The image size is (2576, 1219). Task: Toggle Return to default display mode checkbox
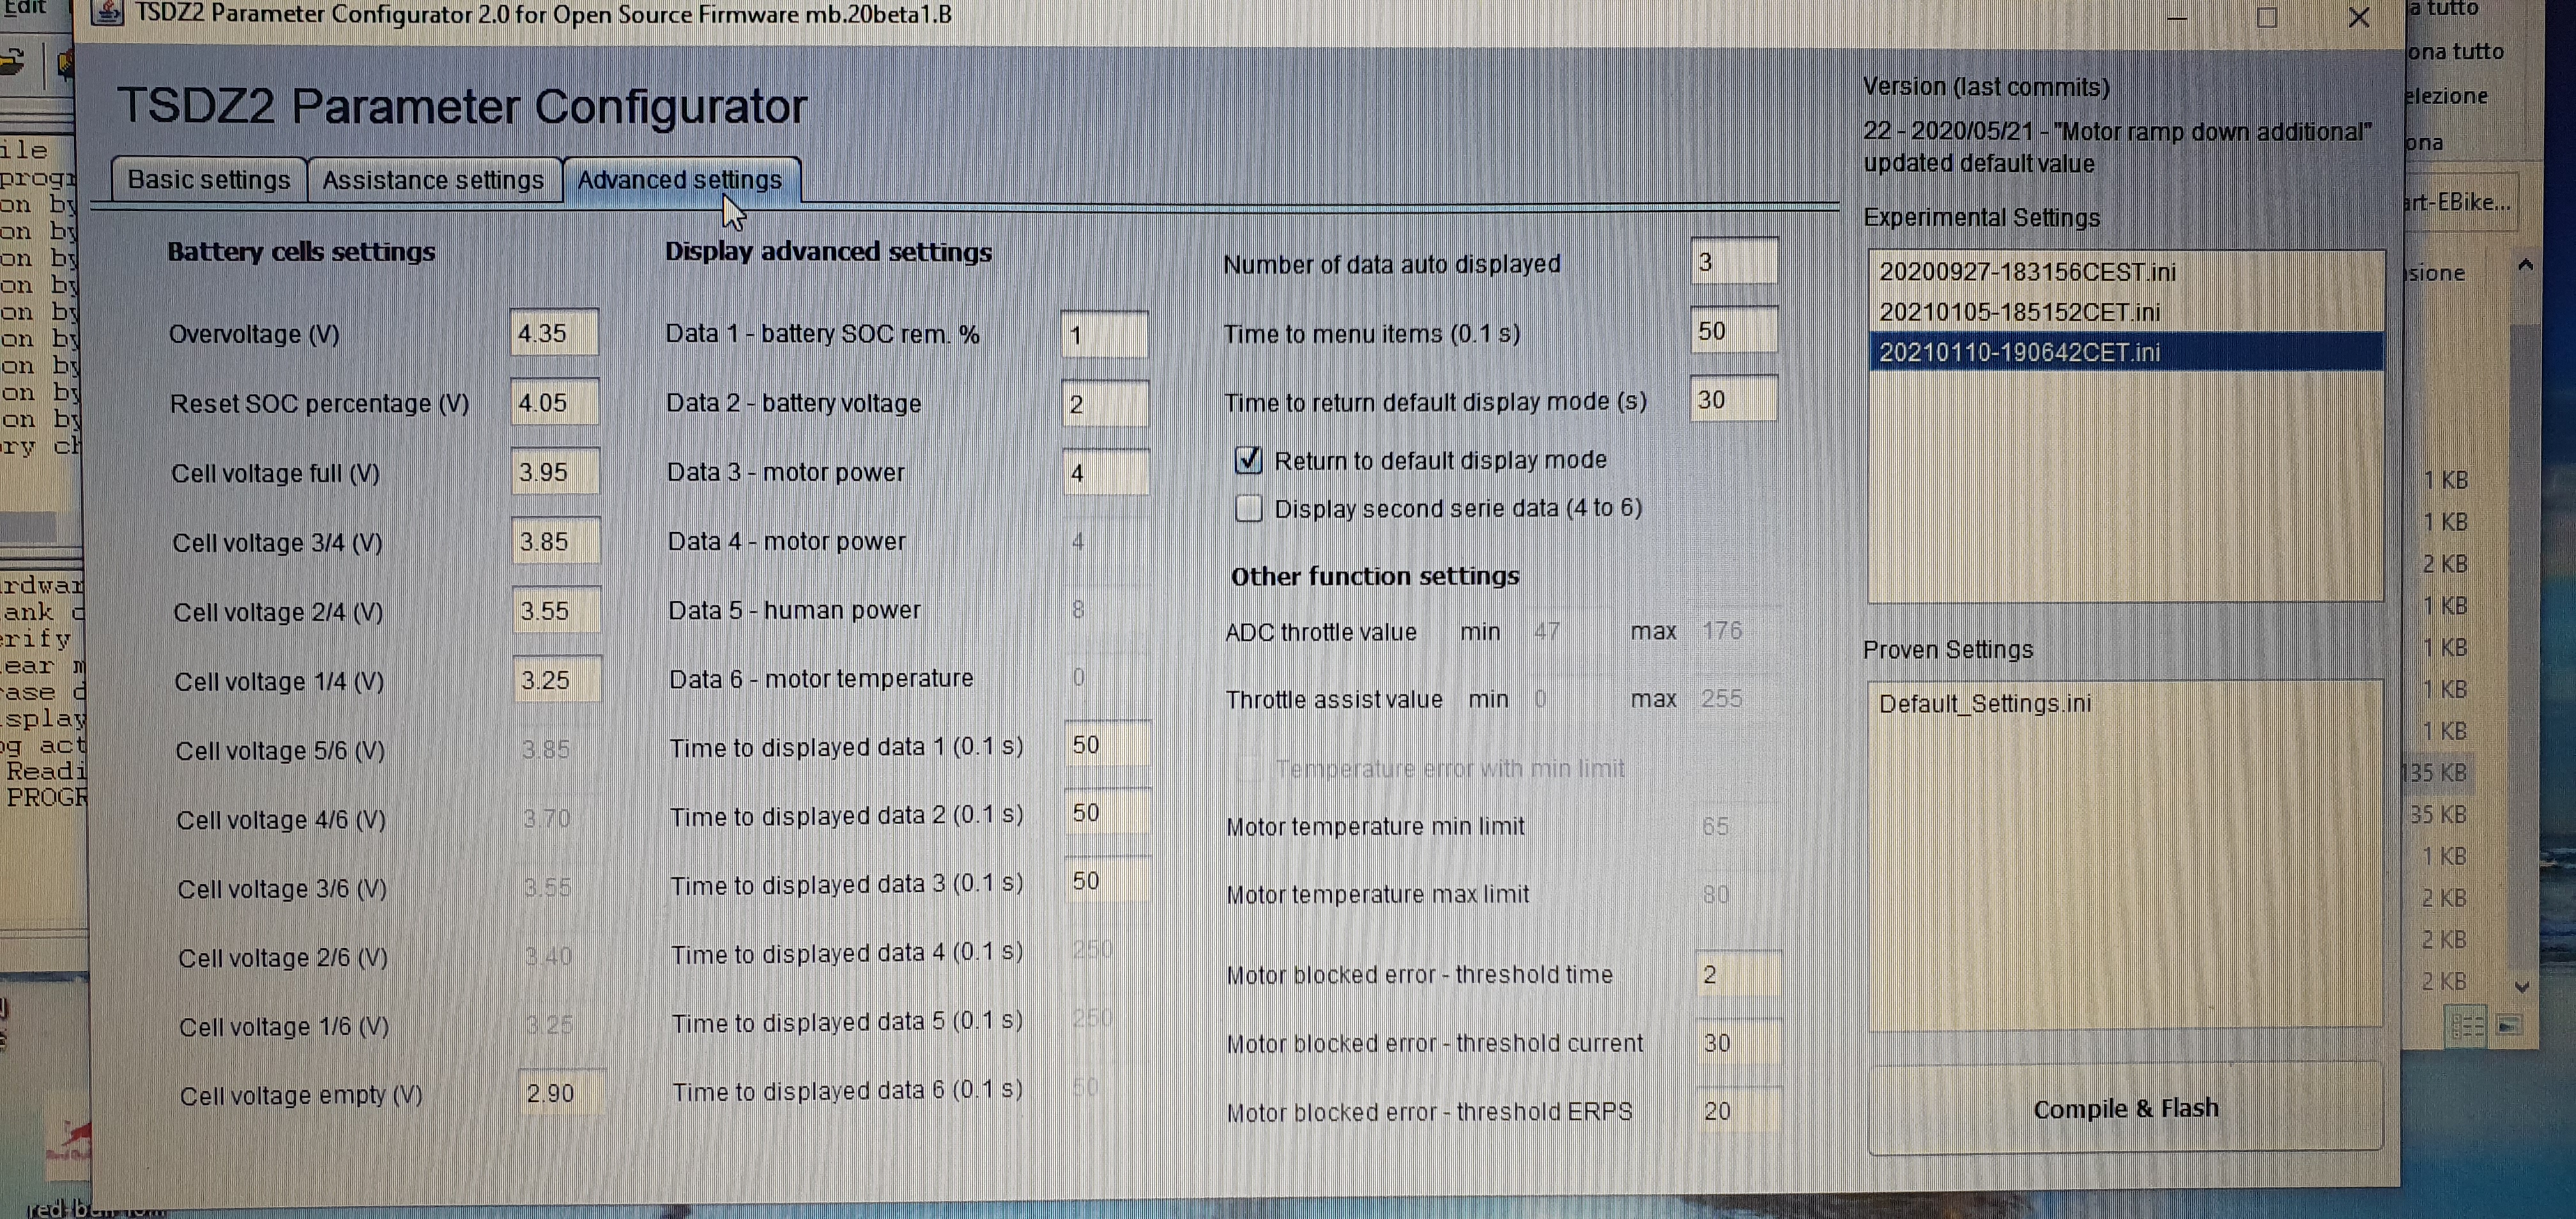[x=1248, y=460]
